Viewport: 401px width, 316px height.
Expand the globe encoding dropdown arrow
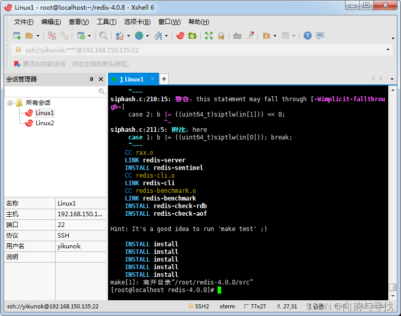coord(147,36)
